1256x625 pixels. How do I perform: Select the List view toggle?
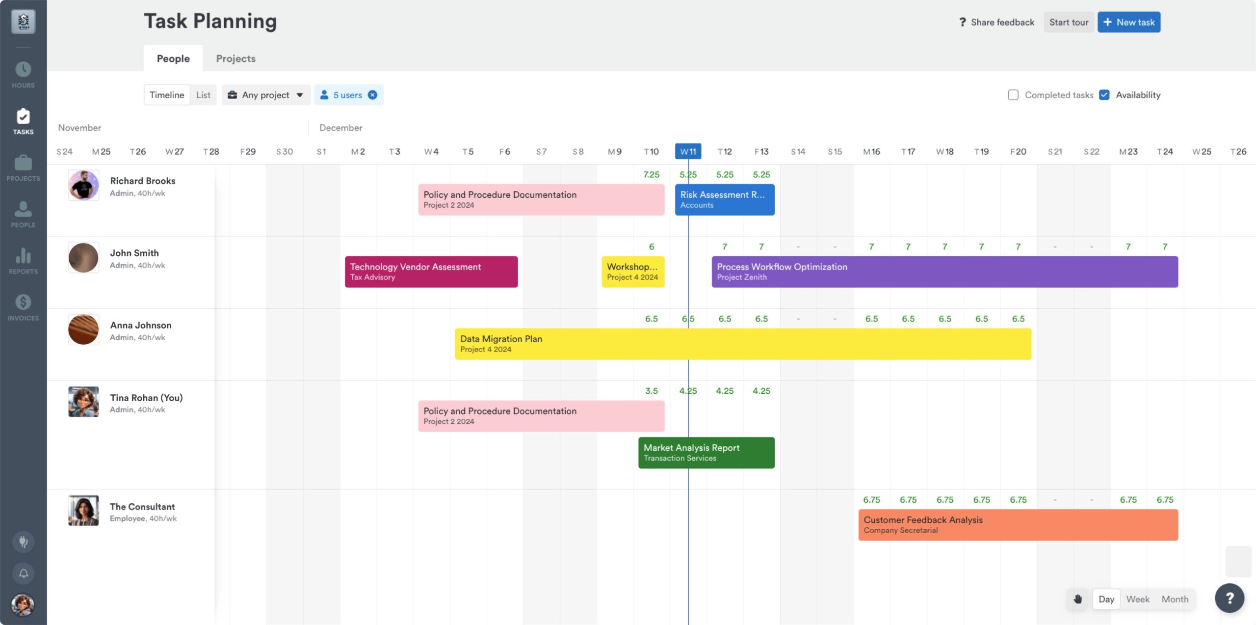pos(203,95)
